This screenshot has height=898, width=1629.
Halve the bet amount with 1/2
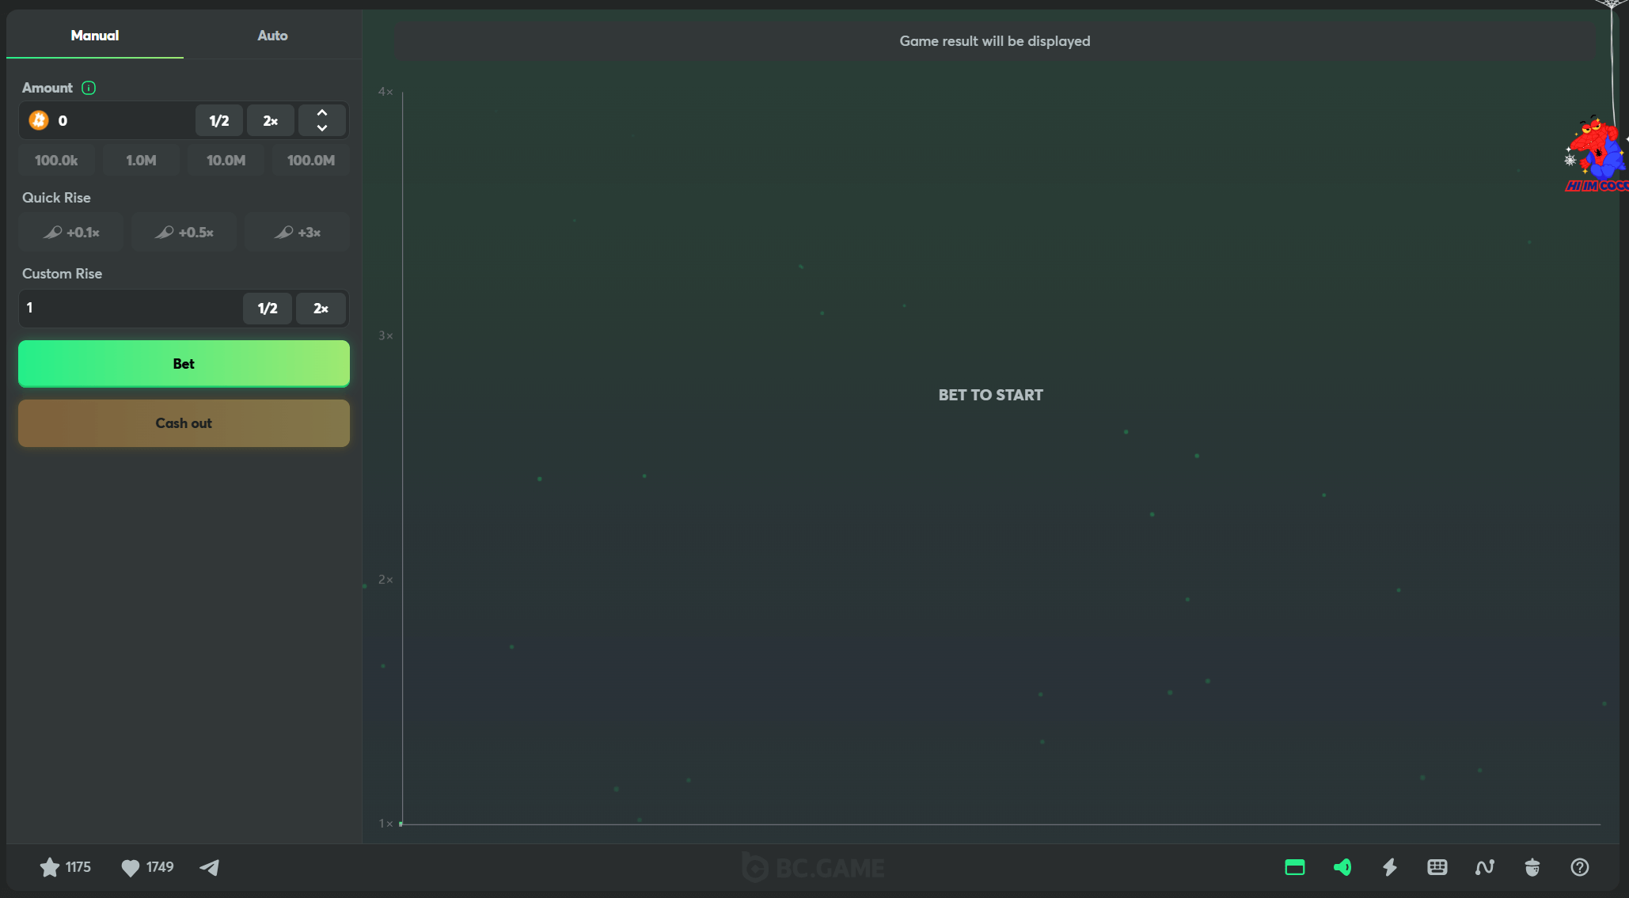[x=219, y=120]
